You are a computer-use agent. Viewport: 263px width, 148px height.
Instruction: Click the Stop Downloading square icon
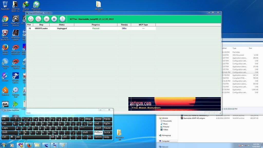(x=54, y=19)
